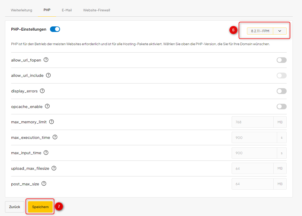Open the E-Mail tab

[67, 10]
